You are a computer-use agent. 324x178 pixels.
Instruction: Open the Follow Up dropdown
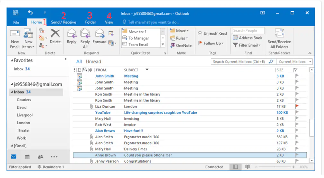[x=211, y=43]
